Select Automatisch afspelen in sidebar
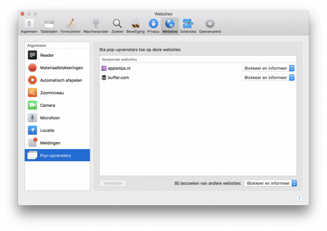The width and height of the screenshot is (327, 231). point(57,80)
